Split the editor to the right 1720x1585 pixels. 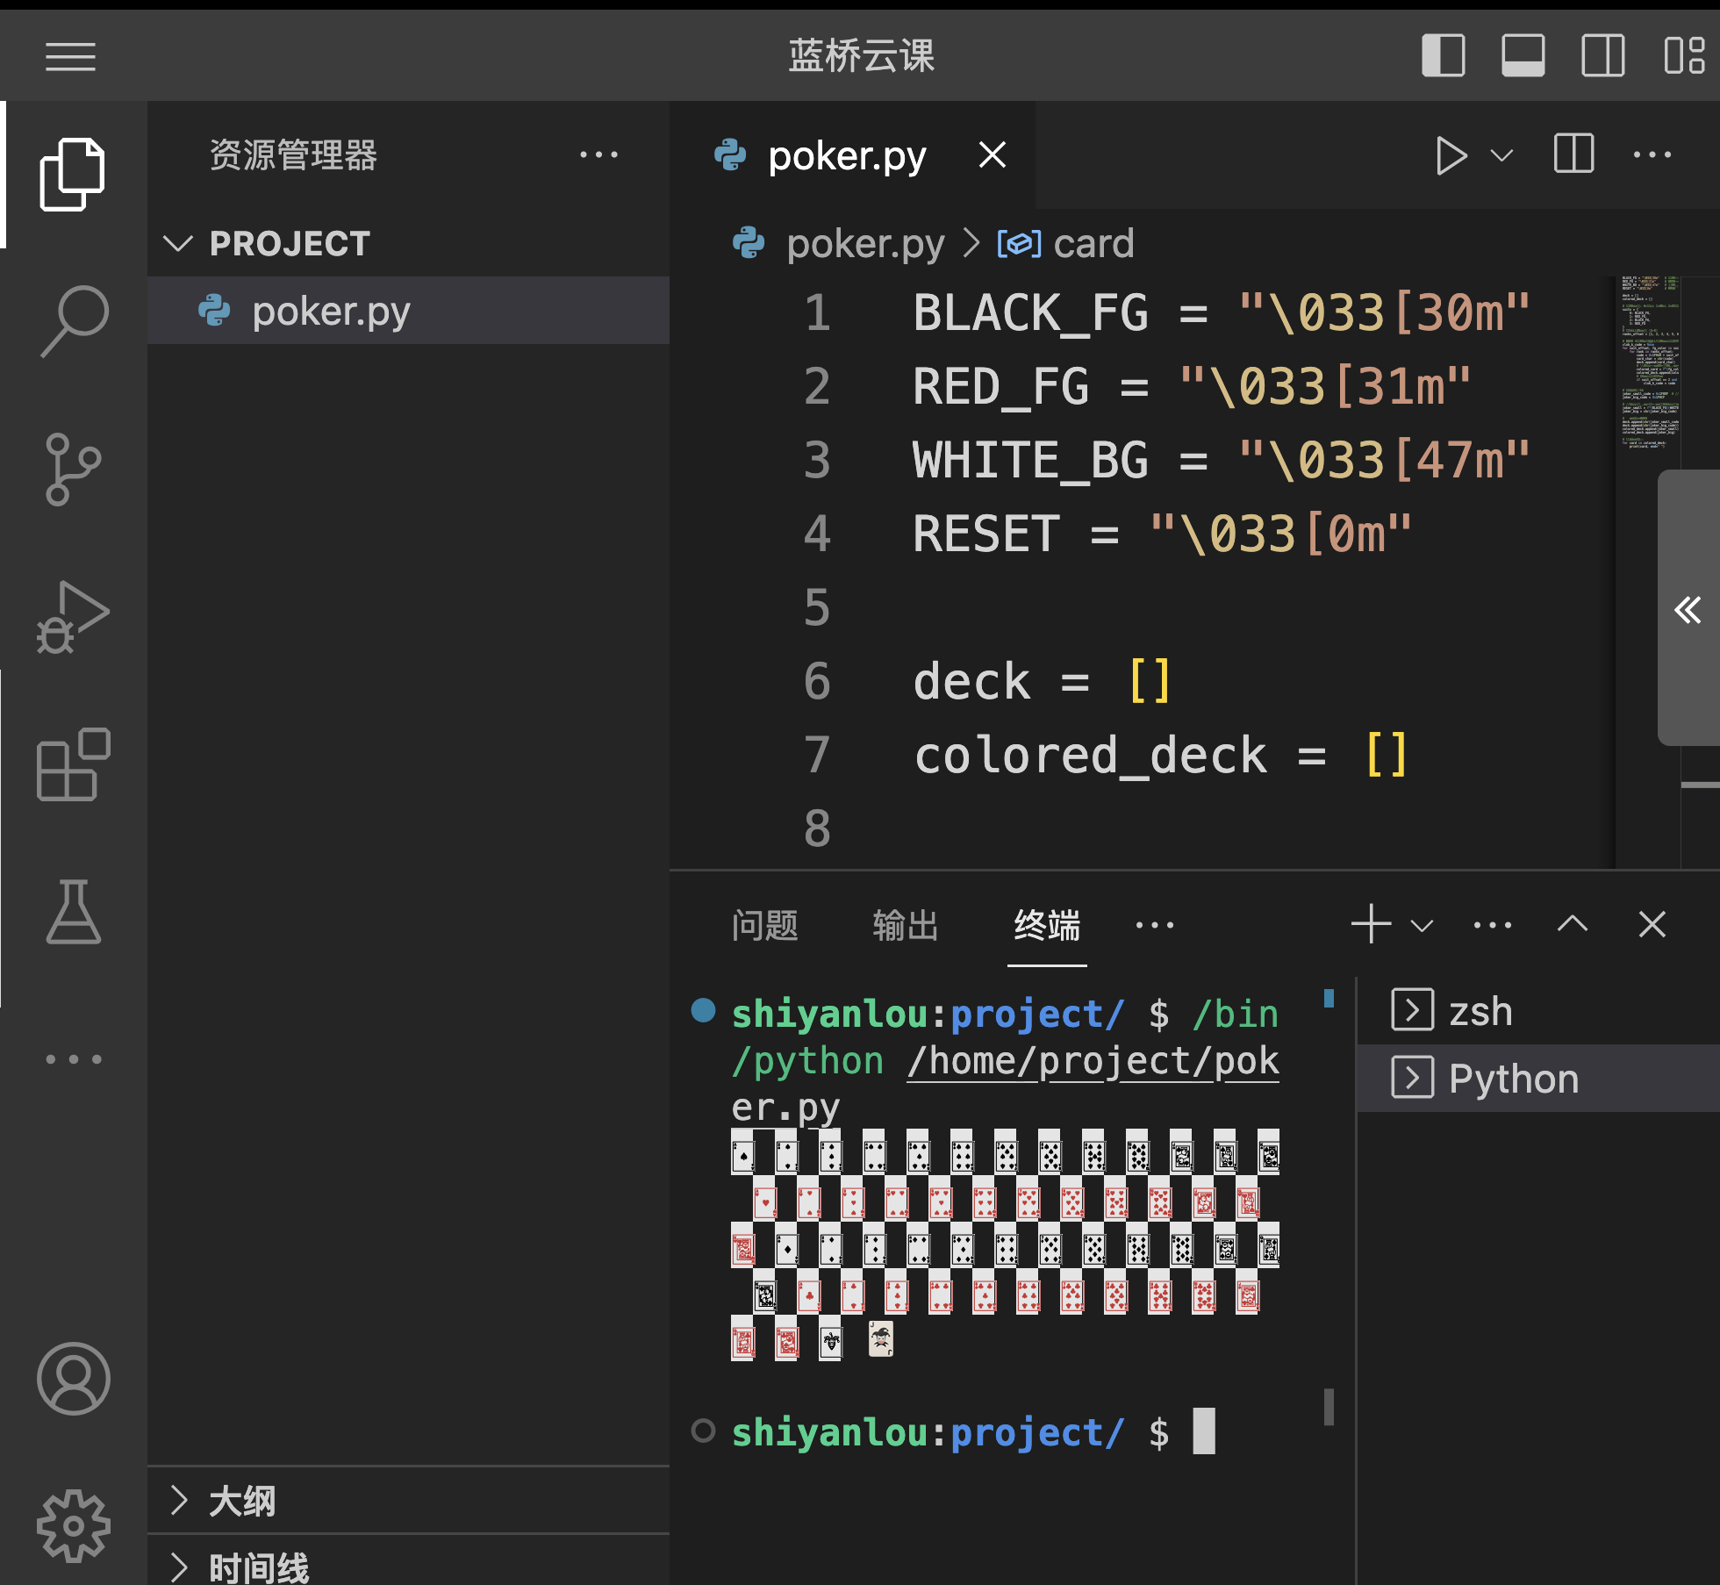(1573, 154)
